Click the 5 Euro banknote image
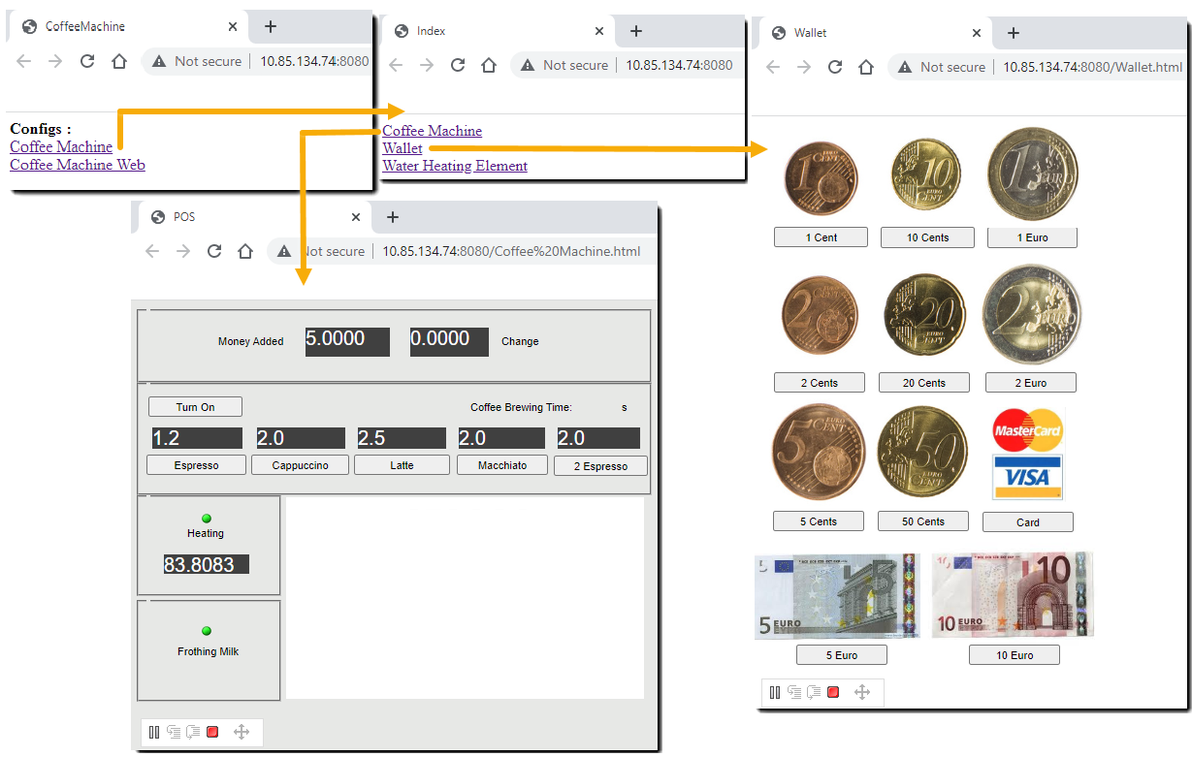 click(x=837, y=595)
